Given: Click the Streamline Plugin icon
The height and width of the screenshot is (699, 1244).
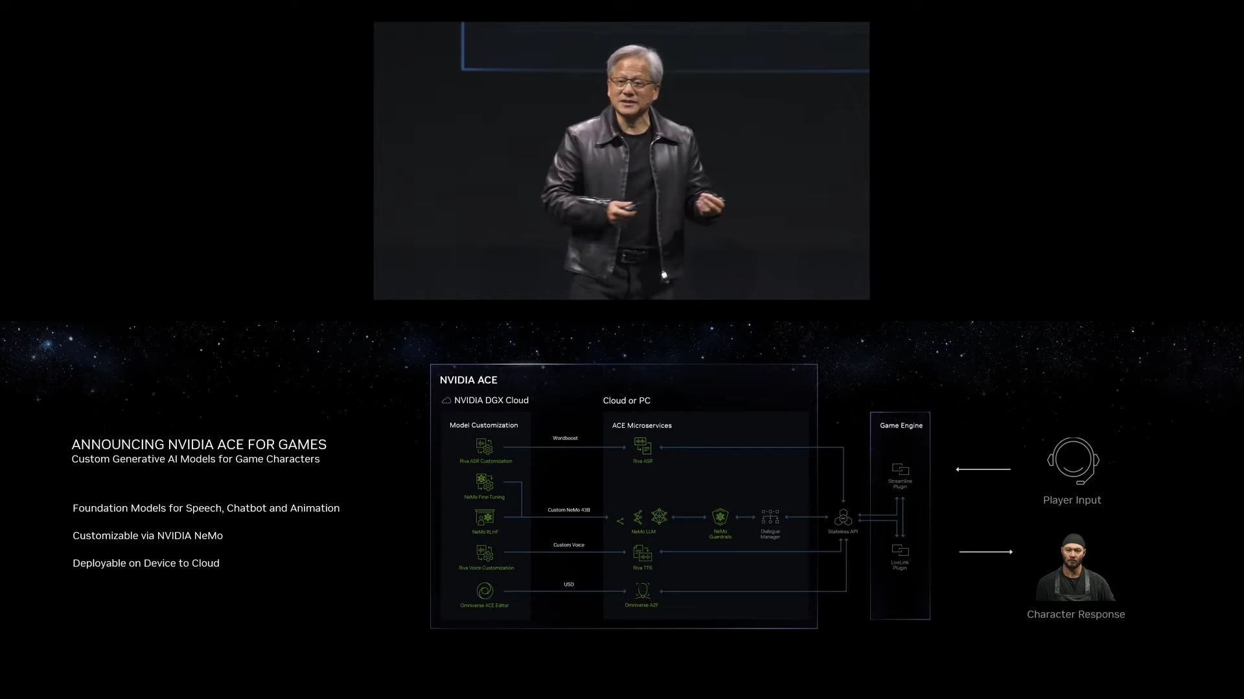Looking at the screenshot, I should [901, 469].
